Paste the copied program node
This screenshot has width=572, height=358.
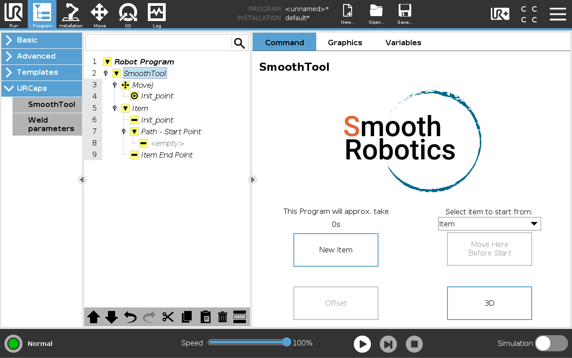point(205,317)
